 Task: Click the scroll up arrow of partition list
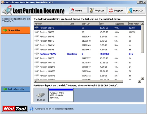pyautogui.click(x=142, y=23)
